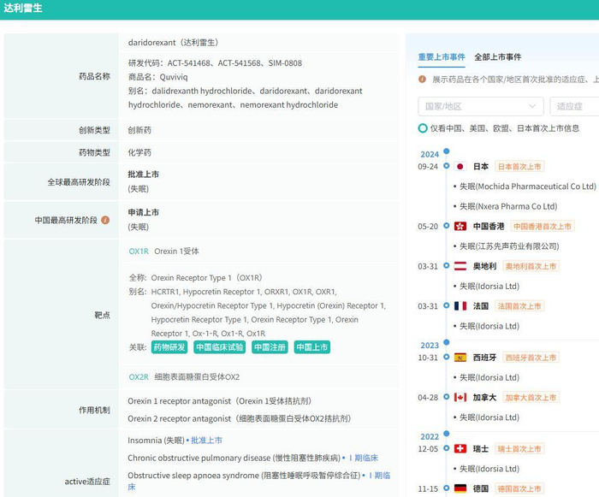This screenshot has height=497, width=599.
Task: Click the Germany flag icon
Action: pos(460,488)
